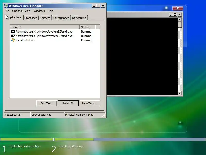Viewport: 206px width, 155px height.
Task: Click the Collecting information progress bar
Action: (x=27, y=139)
